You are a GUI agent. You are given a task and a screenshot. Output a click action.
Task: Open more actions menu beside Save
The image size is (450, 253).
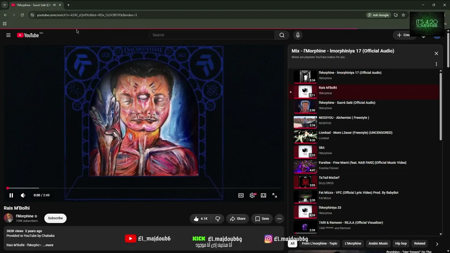(x=279, y=219)
